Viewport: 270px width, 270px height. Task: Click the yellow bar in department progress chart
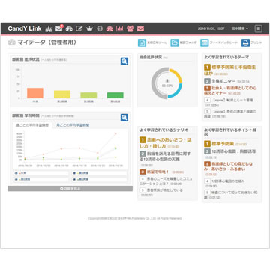pyautogui.click(x=62, y=94)
